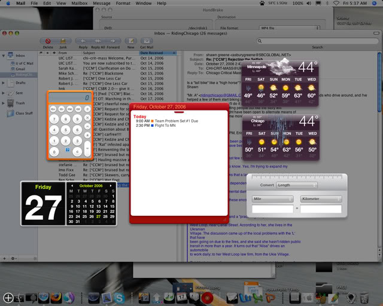
Task: Click the Mile value input field
Action: [273, 209]
